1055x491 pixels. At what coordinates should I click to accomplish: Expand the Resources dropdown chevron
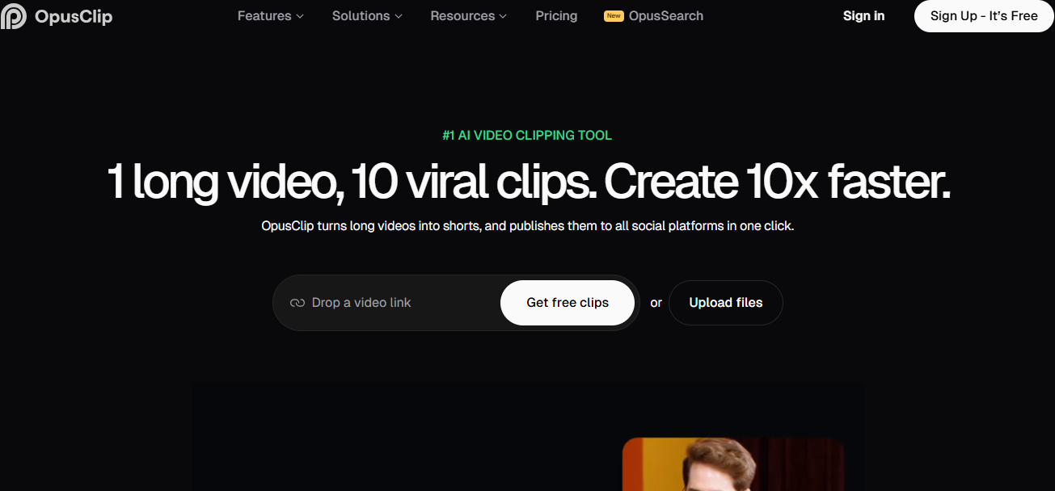pos(503,16)
